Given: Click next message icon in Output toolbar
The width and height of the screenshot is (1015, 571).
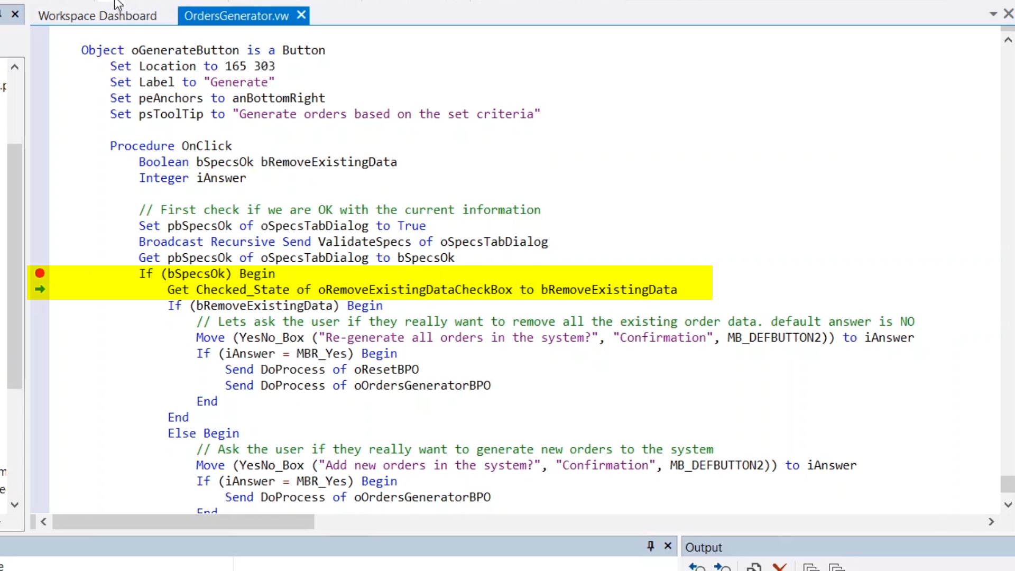Looking at the screenshot, I should pos(722,567).
